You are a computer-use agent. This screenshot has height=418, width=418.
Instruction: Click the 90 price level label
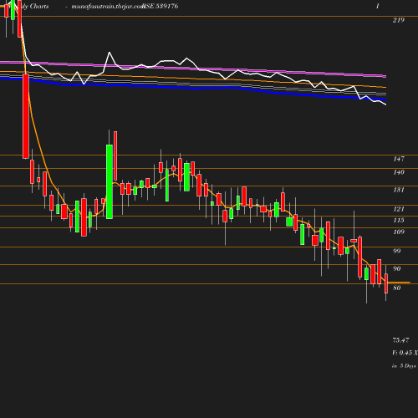click(x=397, y=268)
